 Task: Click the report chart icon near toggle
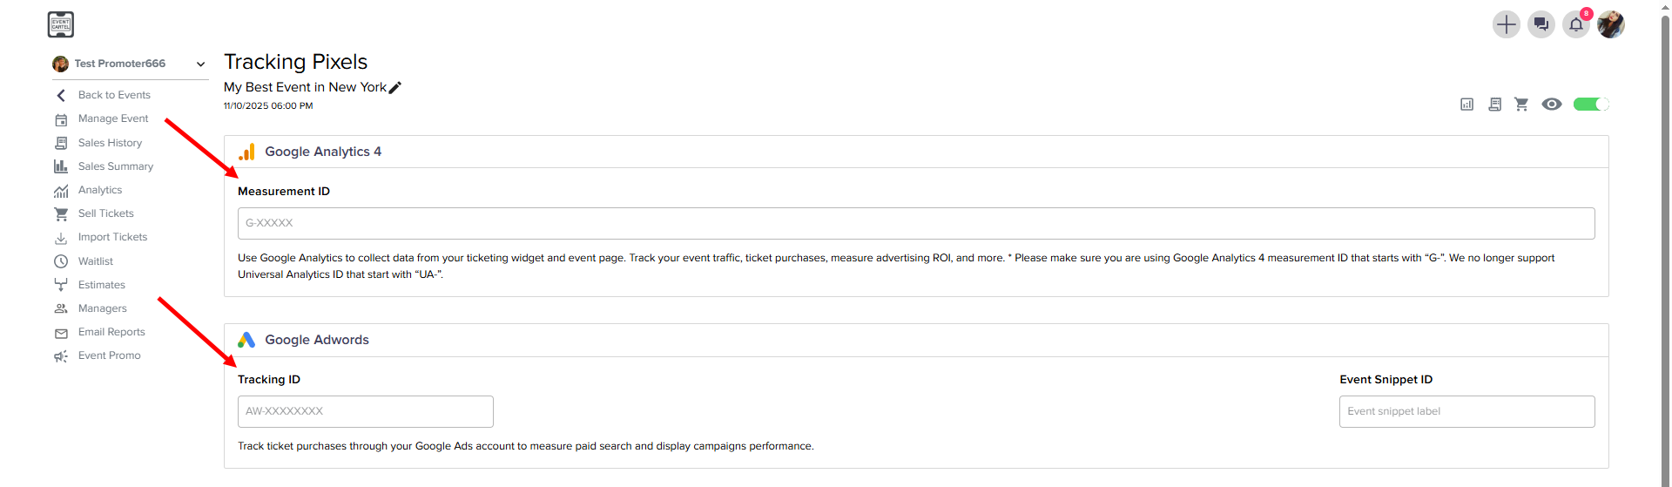tap(1467, 105)
